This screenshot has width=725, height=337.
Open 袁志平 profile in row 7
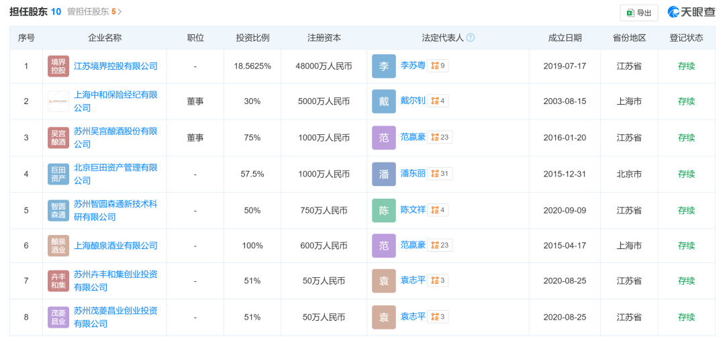(x=412, y=281)
